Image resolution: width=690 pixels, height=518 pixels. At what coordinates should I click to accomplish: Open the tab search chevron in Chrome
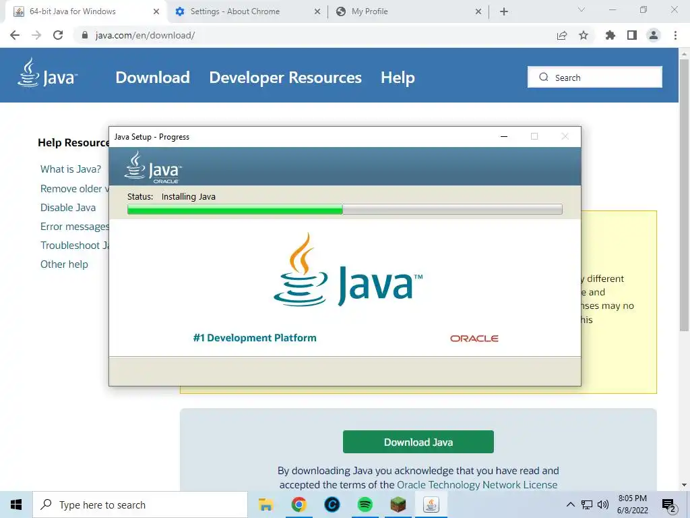tap(582, 9)
